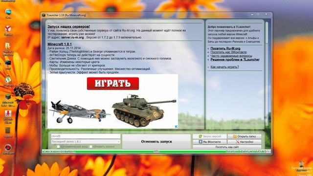Click the Посетить наш сайт button

pyautogui.click(x=227, y=147)
